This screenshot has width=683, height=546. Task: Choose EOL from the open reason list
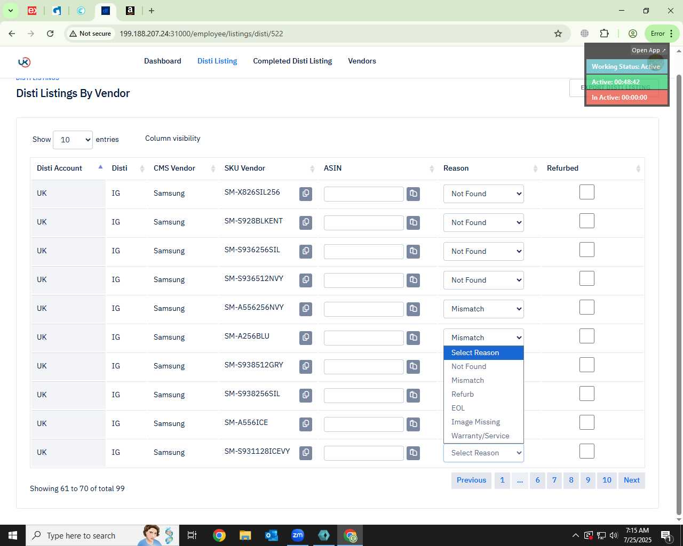(x=483, y=408)
